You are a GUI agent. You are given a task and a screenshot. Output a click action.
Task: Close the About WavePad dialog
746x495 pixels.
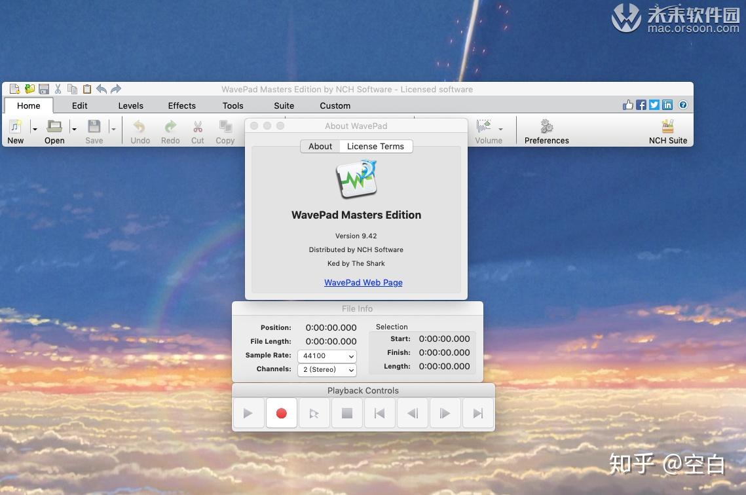pos(254,126)
